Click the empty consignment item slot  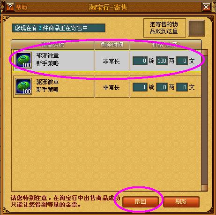tap(196, 28)
